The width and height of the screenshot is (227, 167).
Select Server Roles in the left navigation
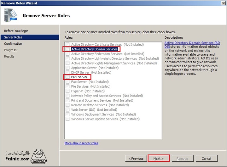(x=13, y=37)
